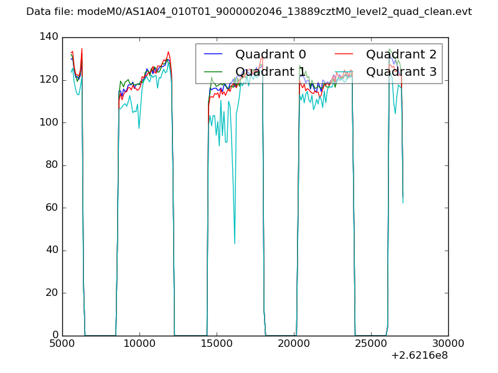Select the 20000 x-axis tick label
The image size is (498, 373).
point(294,344)
